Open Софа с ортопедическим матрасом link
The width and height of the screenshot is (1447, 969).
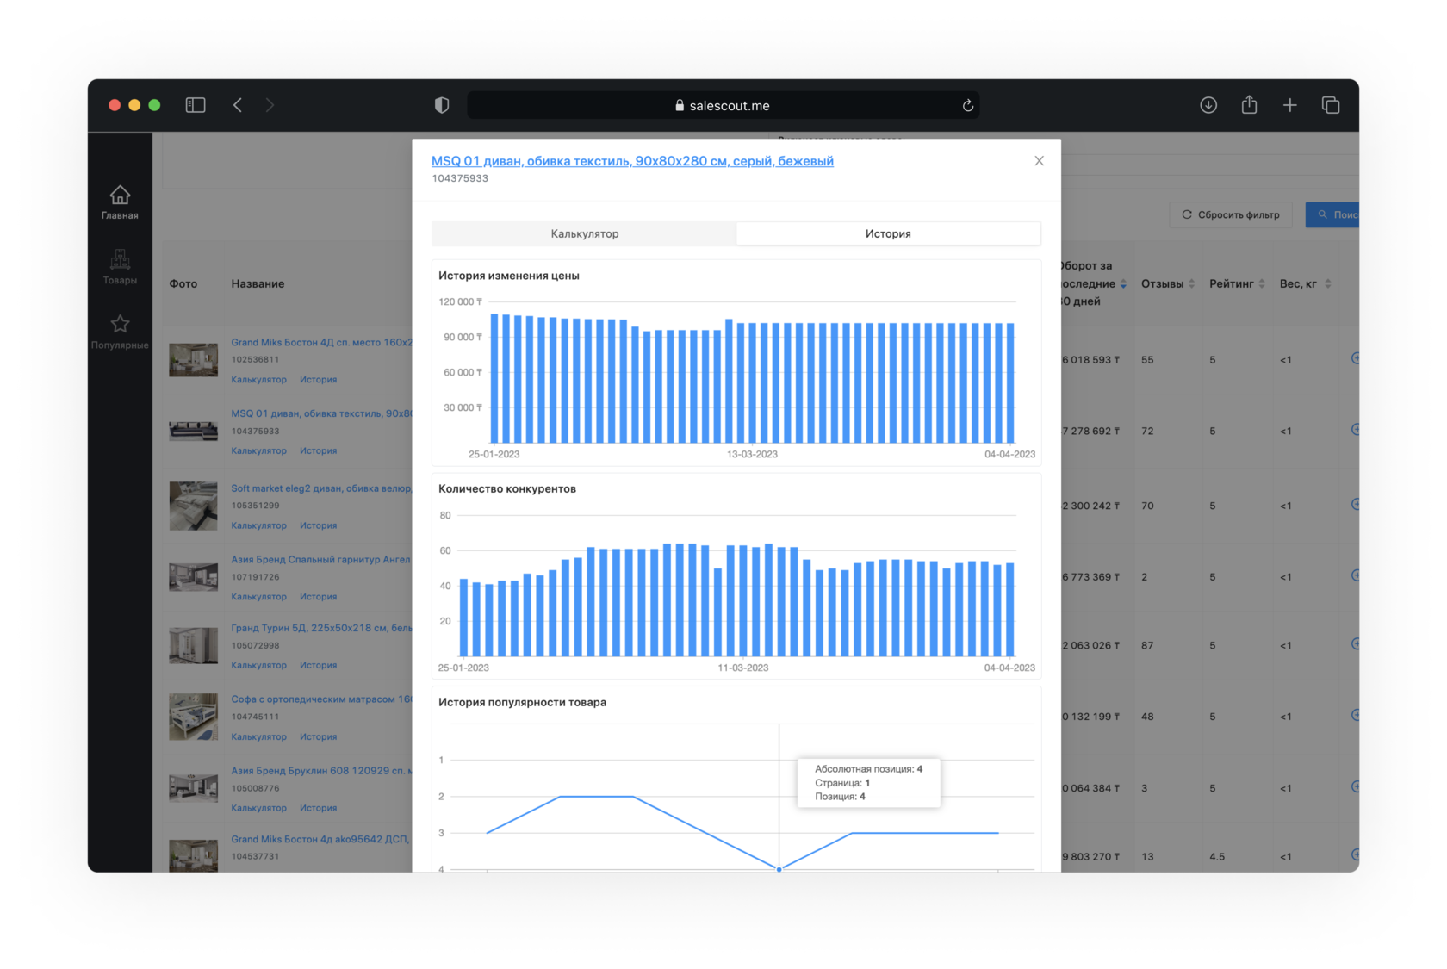321,699
